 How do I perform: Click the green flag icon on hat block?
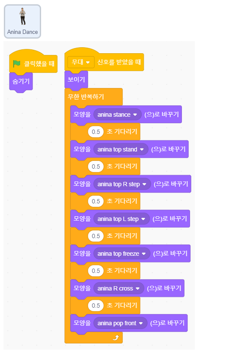coord(17,64)
